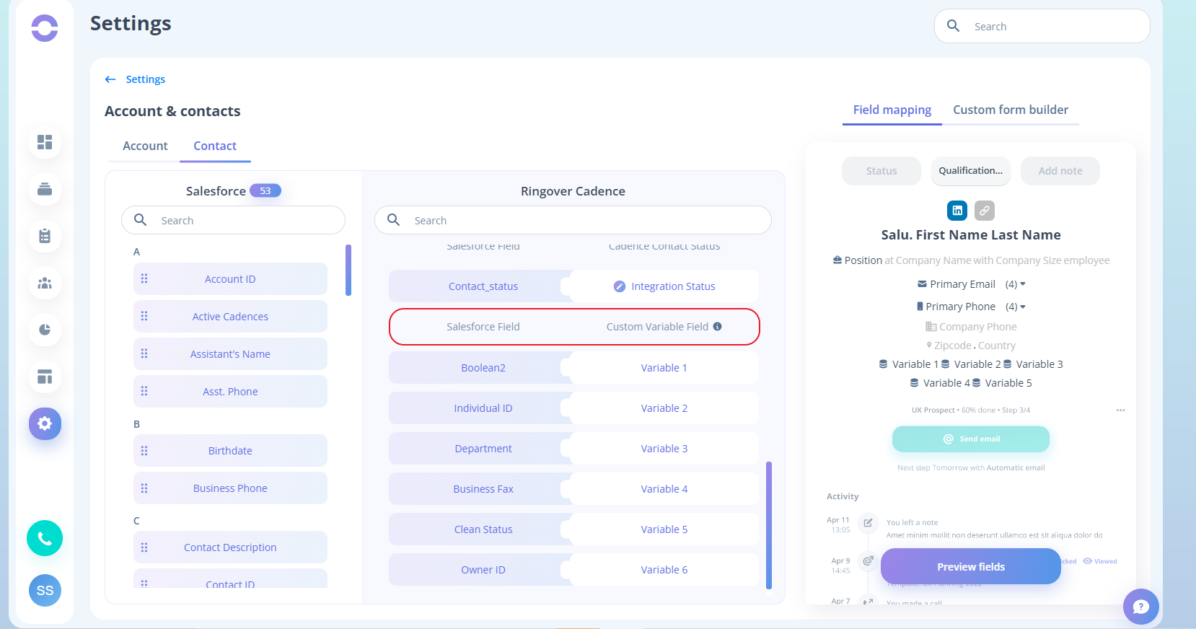Click the Preview fields button
This screenshot has width=1196, height=629.
pos(971,566)
